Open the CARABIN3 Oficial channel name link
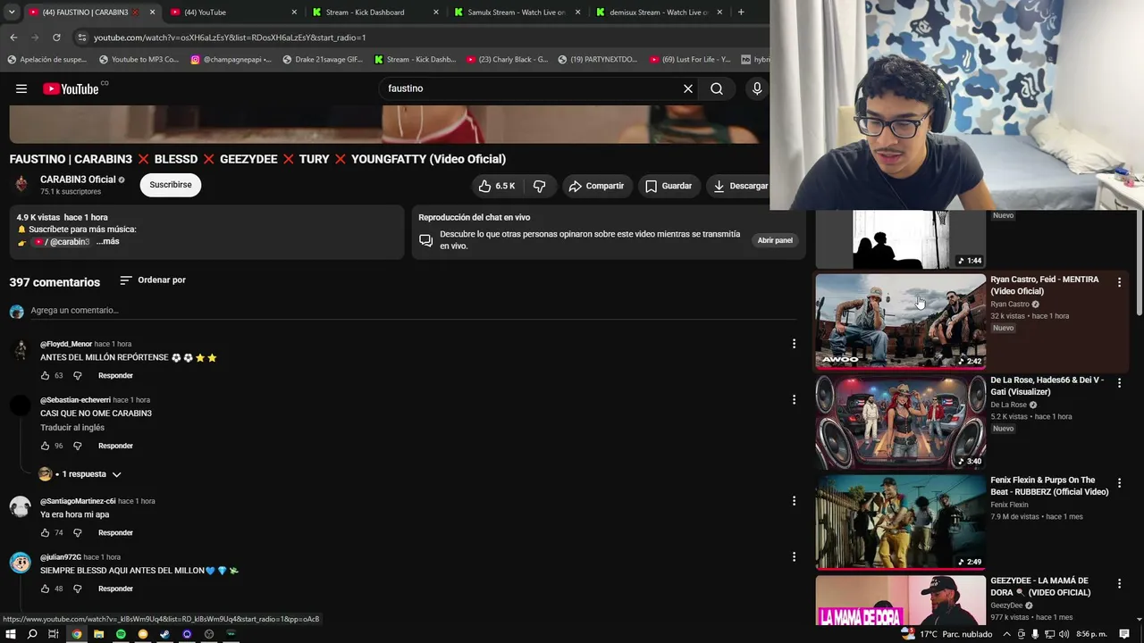Image resolution: width=1144 pixels, height=643 pixels. tap(78, 180)
